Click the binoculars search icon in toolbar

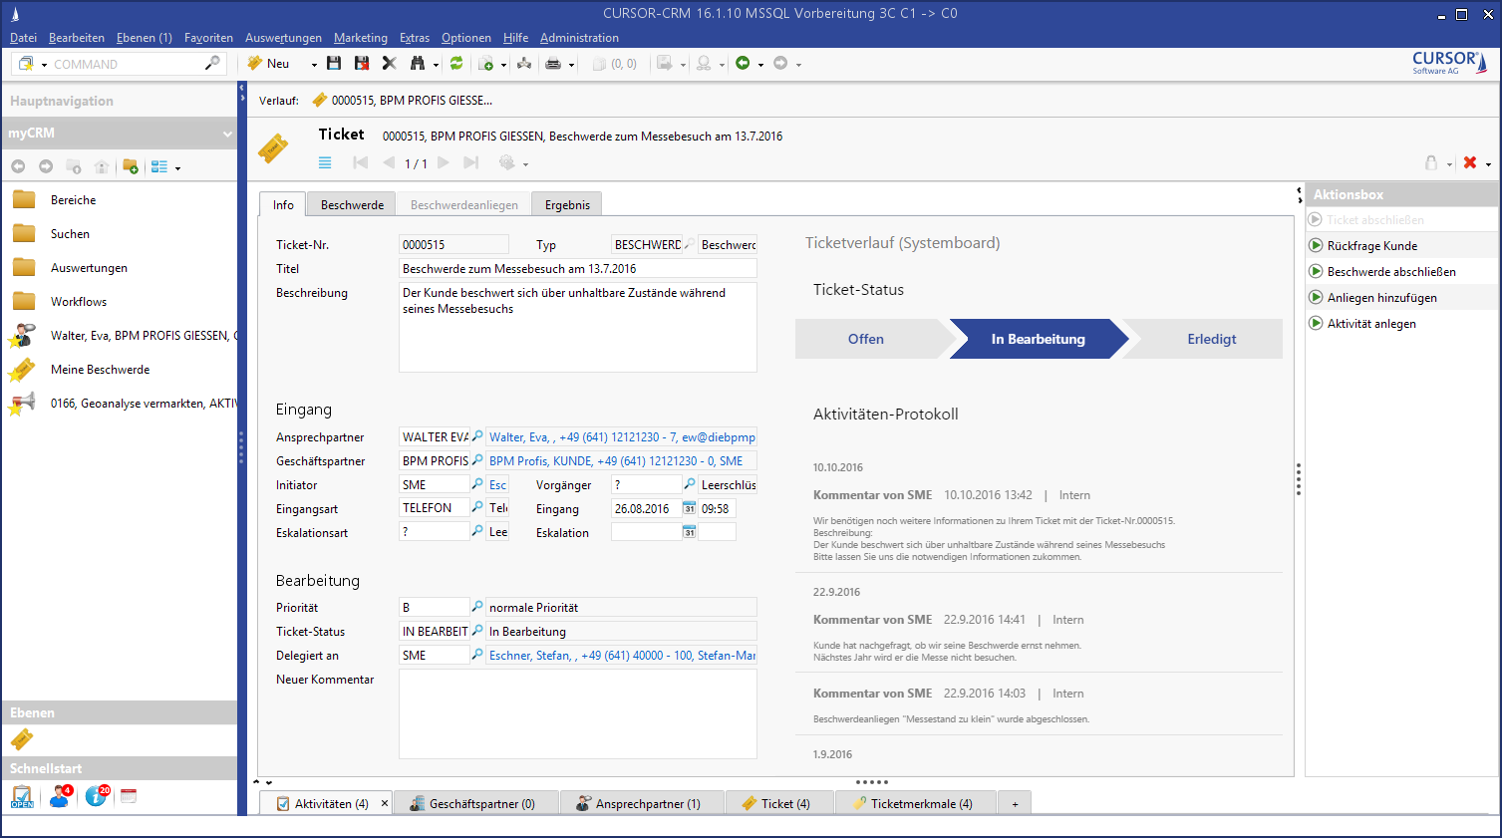[x=418, y=64]
